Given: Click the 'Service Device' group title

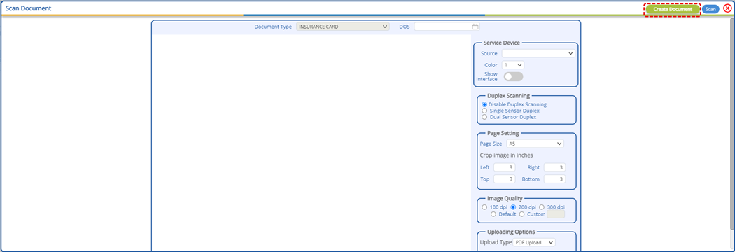Looking at the screenshot, I should click(502, 43).
